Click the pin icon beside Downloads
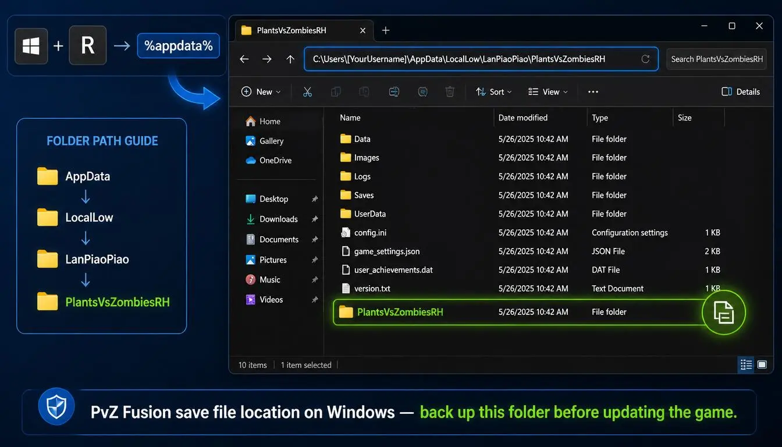Screen dimensions: 782x447 pyautogui.click(x=315, y=219)
